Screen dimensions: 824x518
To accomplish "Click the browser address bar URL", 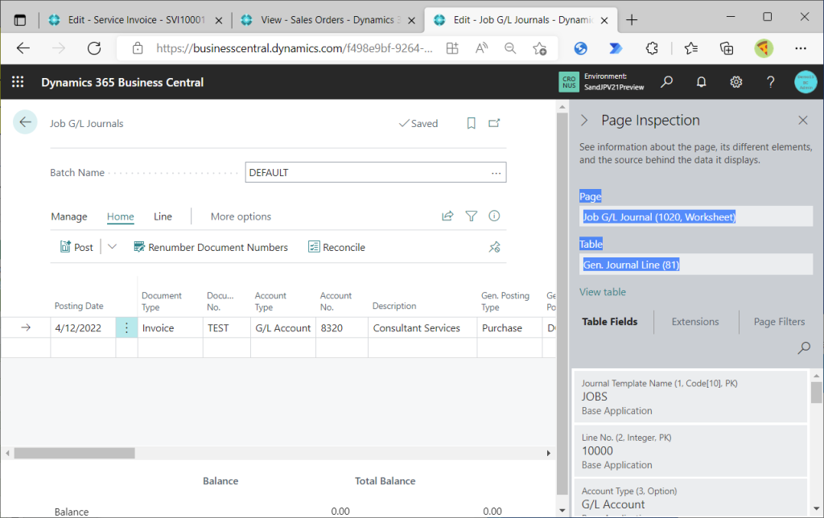I will click(295, 48).
